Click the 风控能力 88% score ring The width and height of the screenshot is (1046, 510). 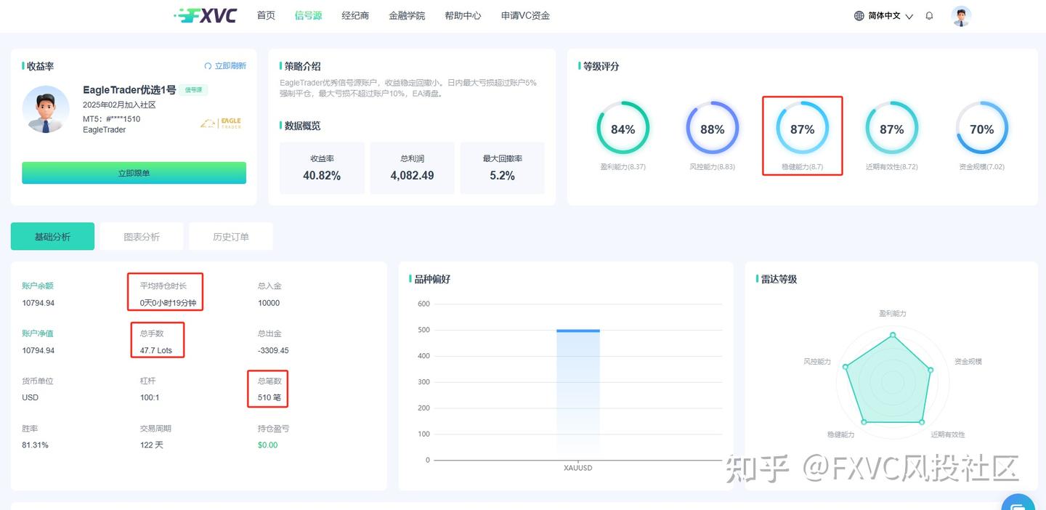pyautogui.click(x=713, y=128)
